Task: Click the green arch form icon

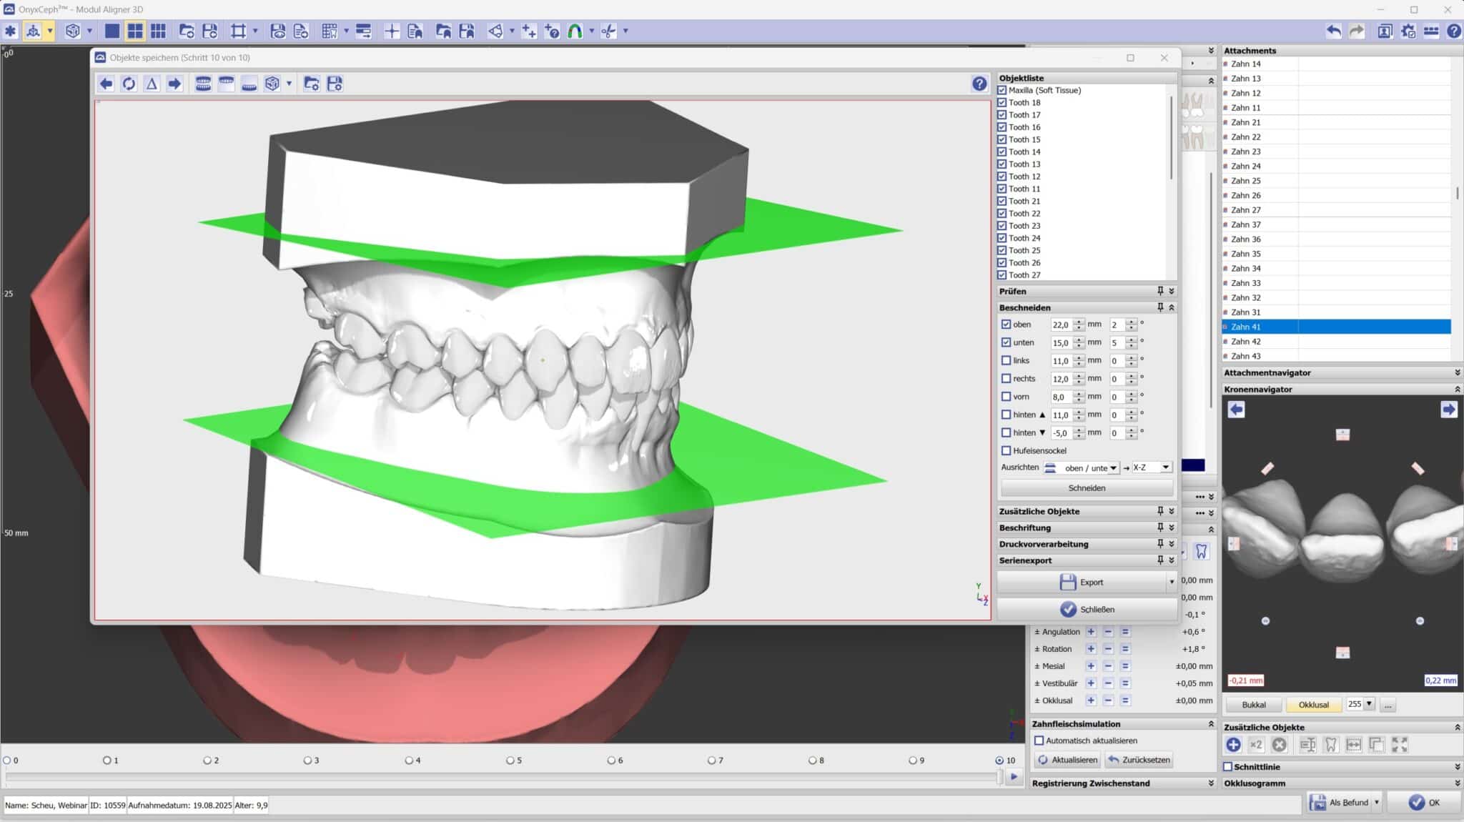Action: [575, 31]
